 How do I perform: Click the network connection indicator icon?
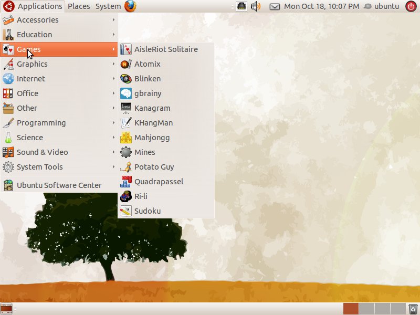241,6
